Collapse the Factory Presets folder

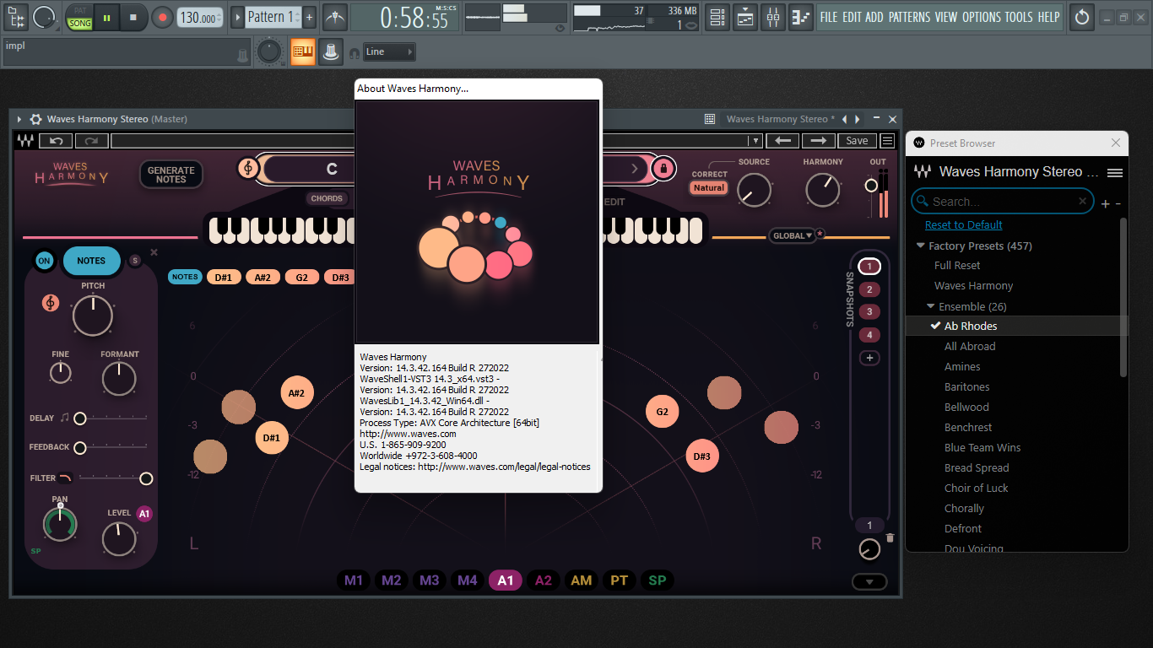(x=921, y=246)
